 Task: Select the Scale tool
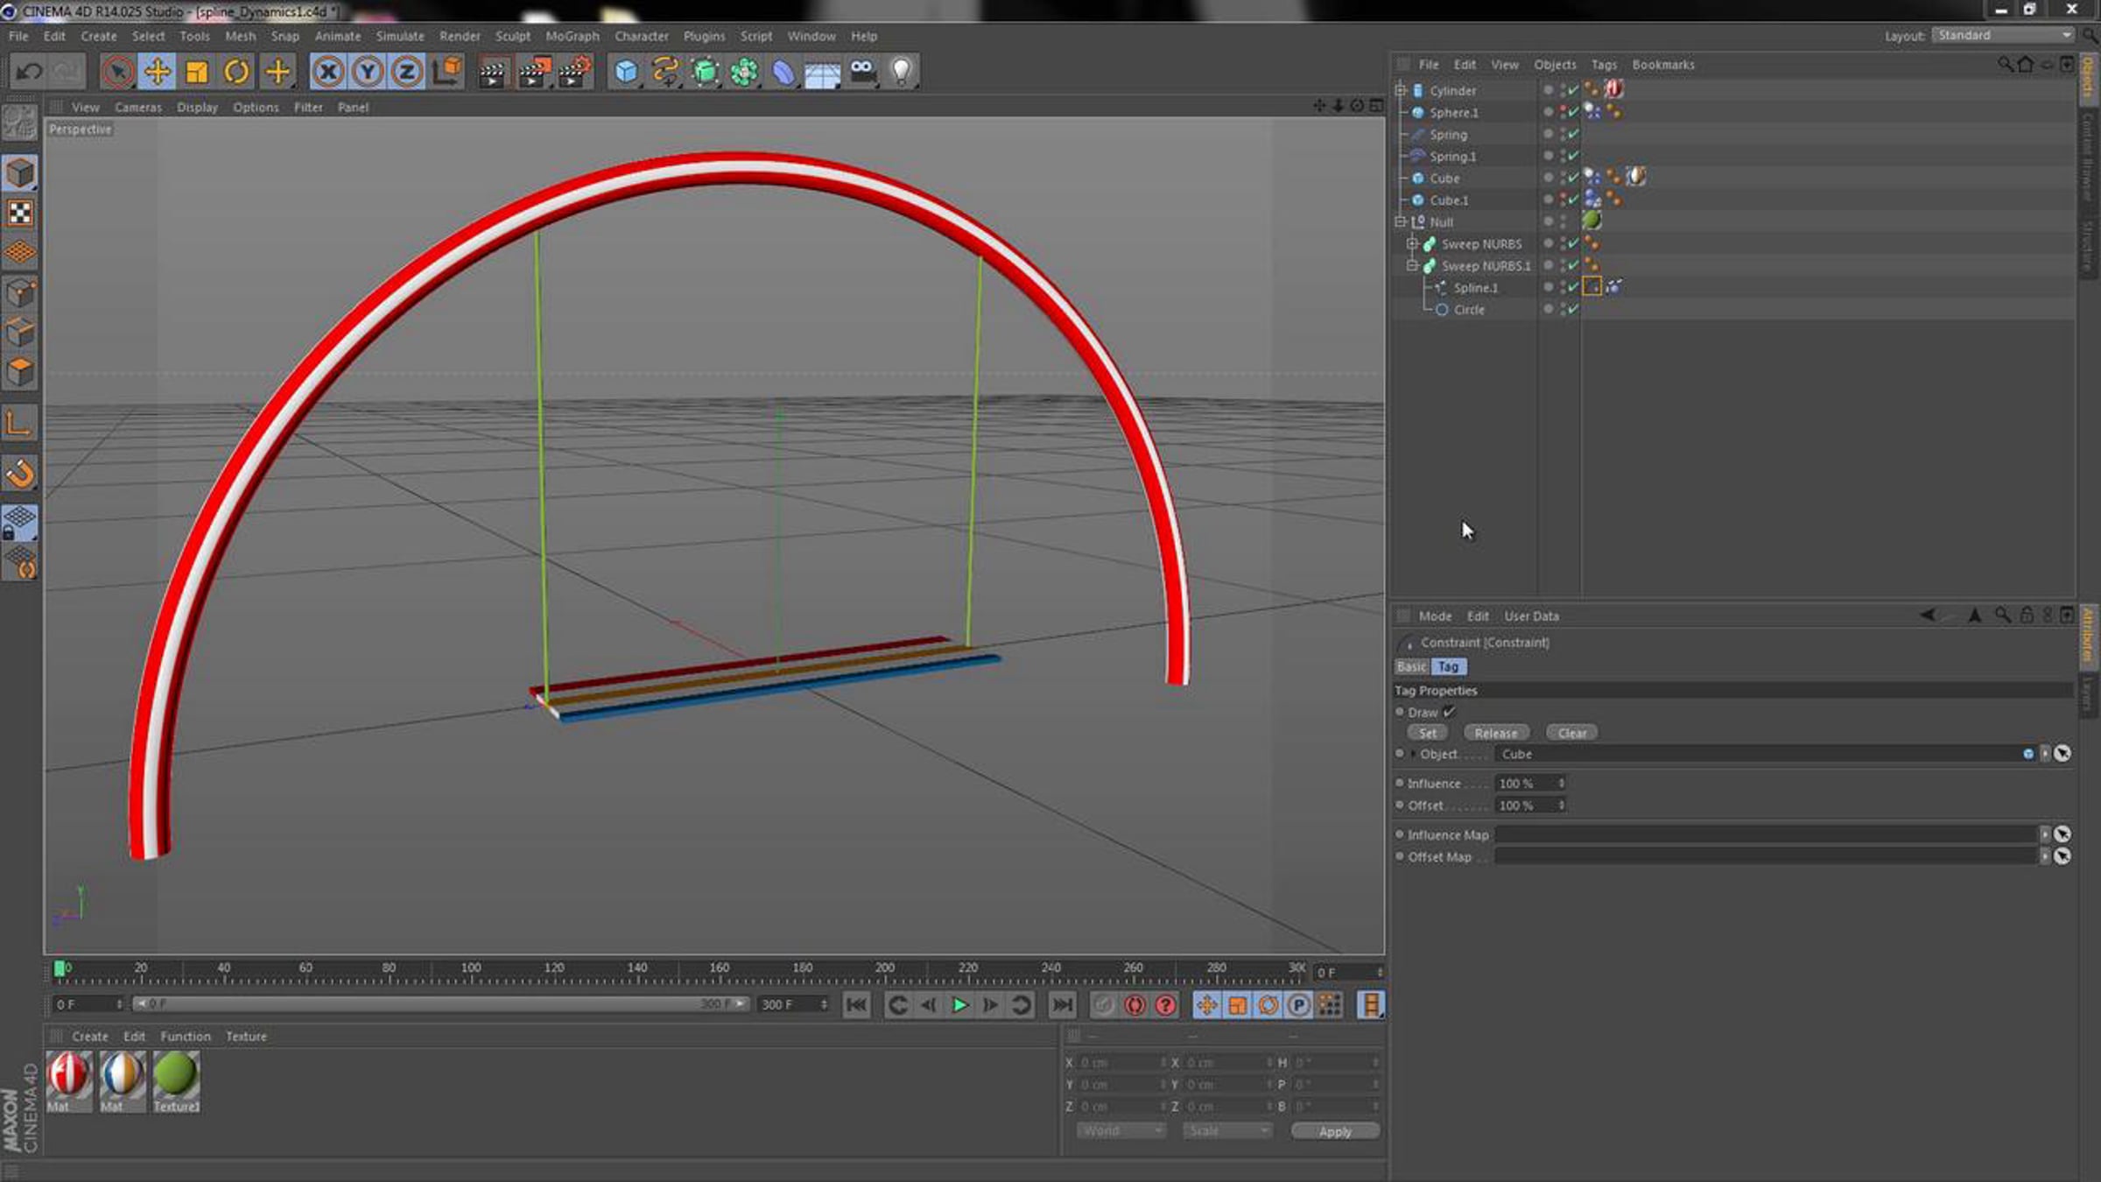[x=197, y=71]
